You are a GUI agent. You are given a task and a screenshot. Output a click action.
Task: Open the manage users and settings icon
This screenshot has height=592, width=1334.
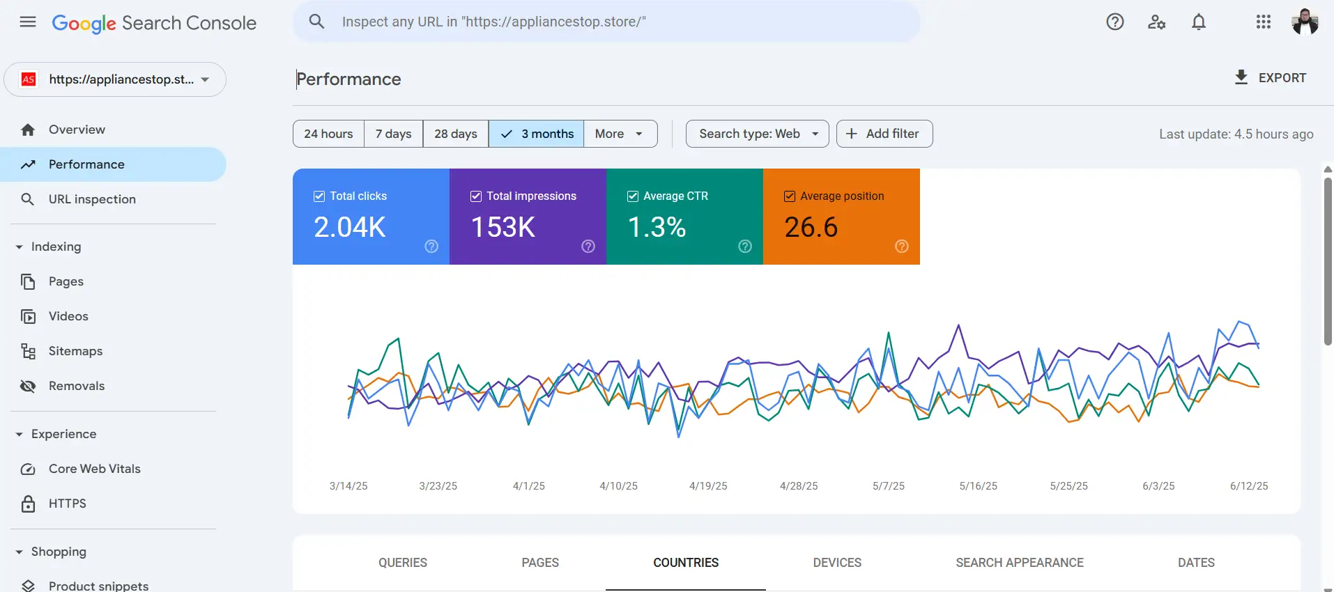pos(1157,22)
